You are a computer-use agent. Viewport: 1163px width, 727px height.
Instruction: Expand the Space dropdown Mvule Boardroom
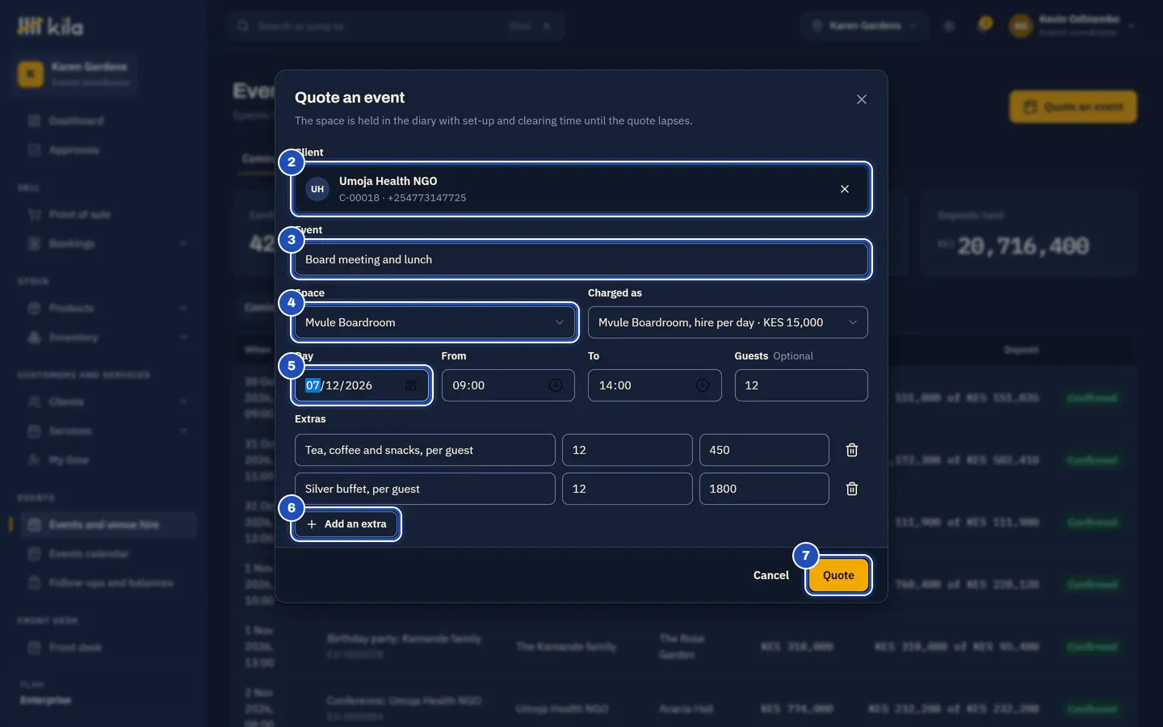[435, 322]
